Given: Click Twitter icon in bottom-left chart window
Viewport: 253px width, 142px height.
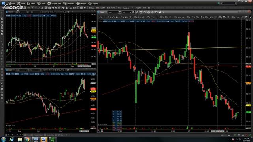Looking at the screenshot, I should coord(68,70).
